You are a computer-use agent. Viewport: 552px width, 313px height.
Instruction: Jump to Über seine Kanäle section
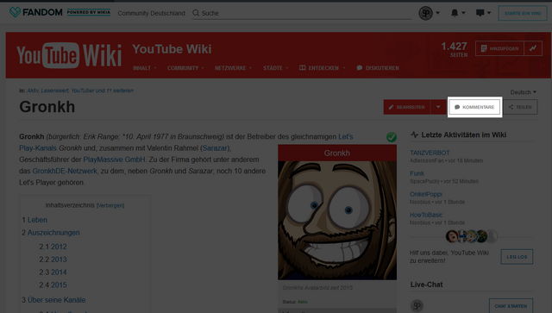pyautogui.click(x=57, y=300)
